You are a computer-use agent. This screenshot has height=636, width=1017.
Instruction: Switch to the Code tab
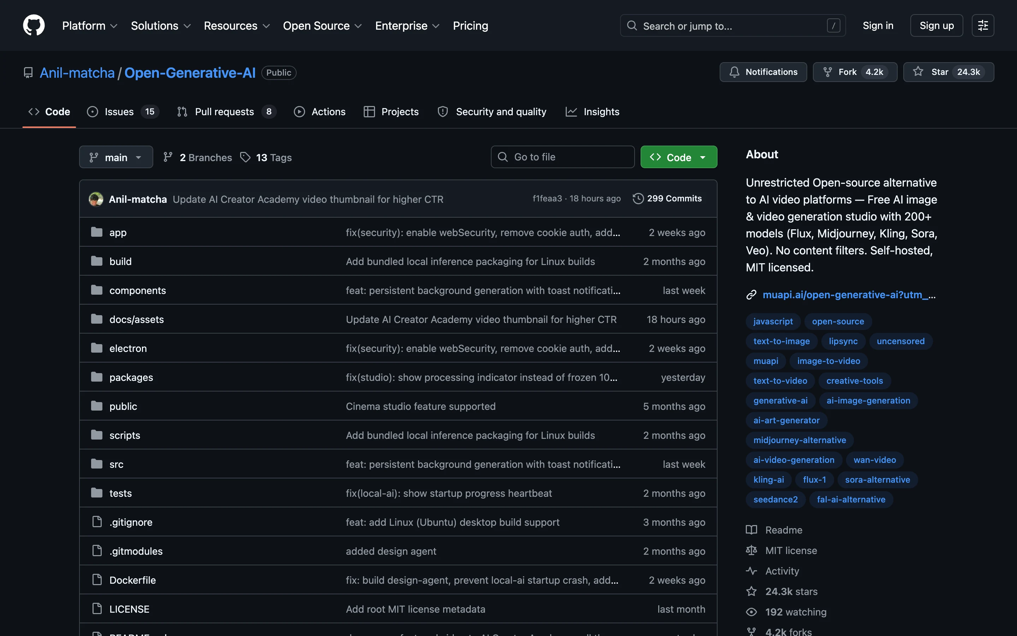[x=49, y=111]
